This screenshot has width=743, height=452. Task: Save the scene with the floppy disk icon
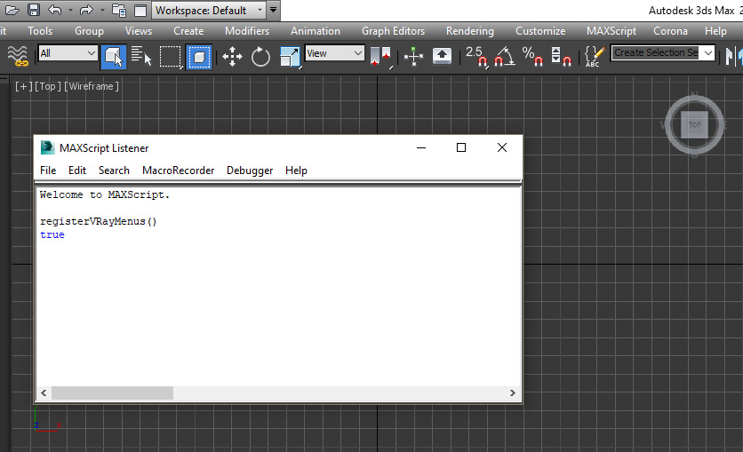click(x=33, y=10)
